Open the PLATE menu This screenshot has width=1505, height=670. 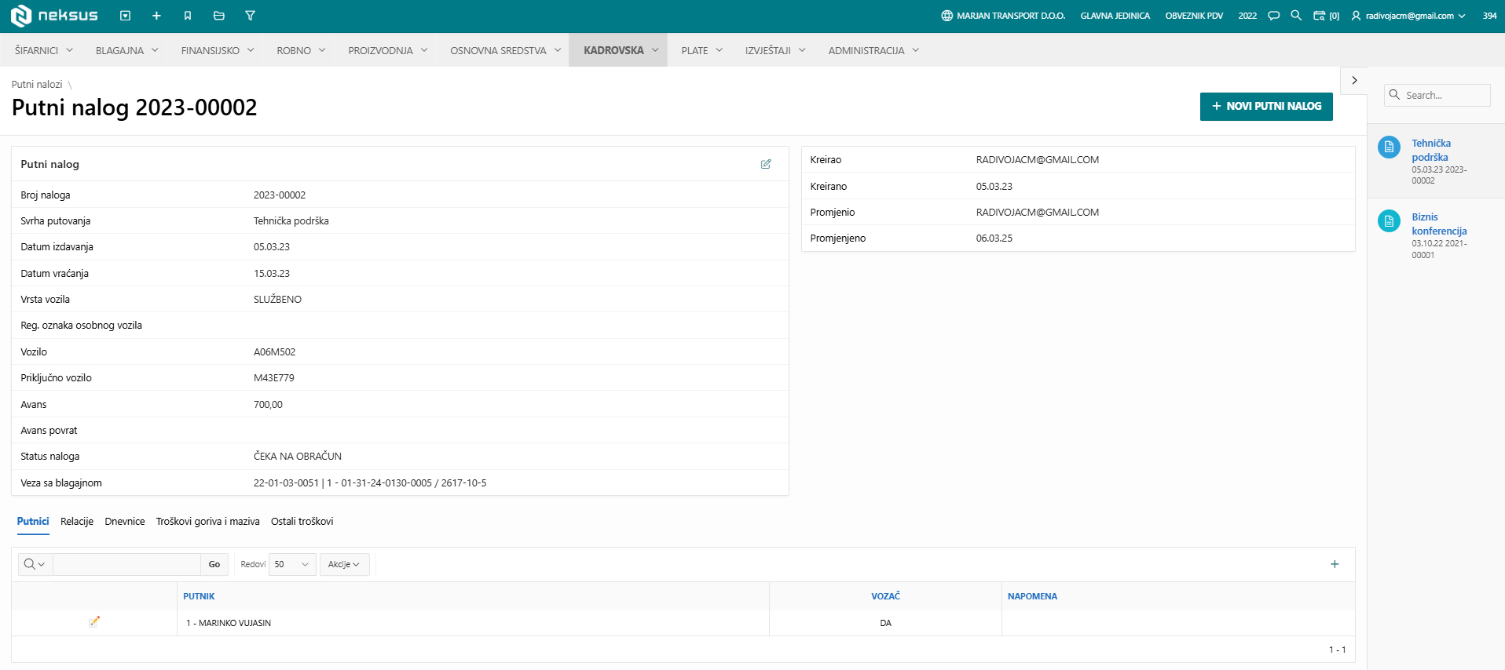pos(701,50)
